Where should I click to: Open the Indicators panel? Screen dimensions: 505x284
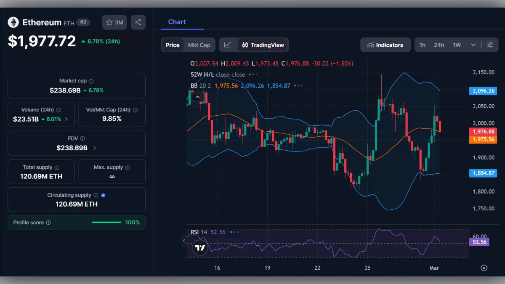click(x=385, y=45)
